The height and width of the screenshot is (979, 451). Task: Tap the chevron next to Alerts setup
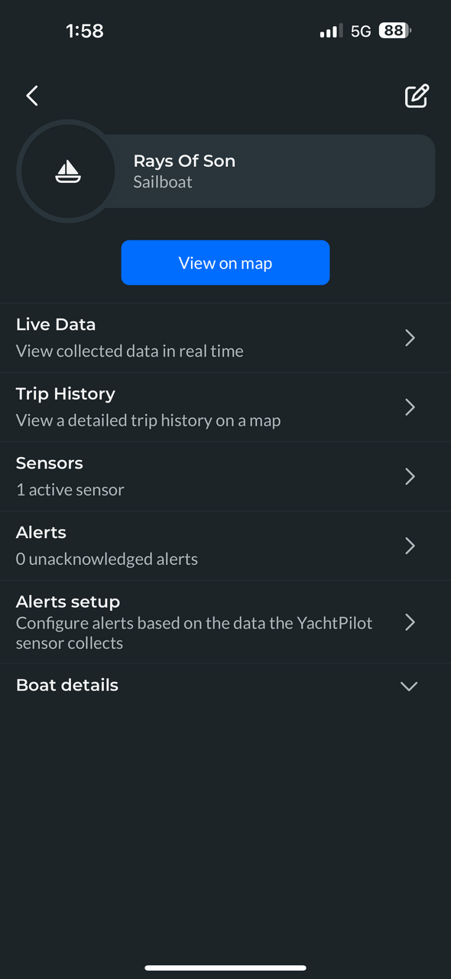(x=410, y=622)
